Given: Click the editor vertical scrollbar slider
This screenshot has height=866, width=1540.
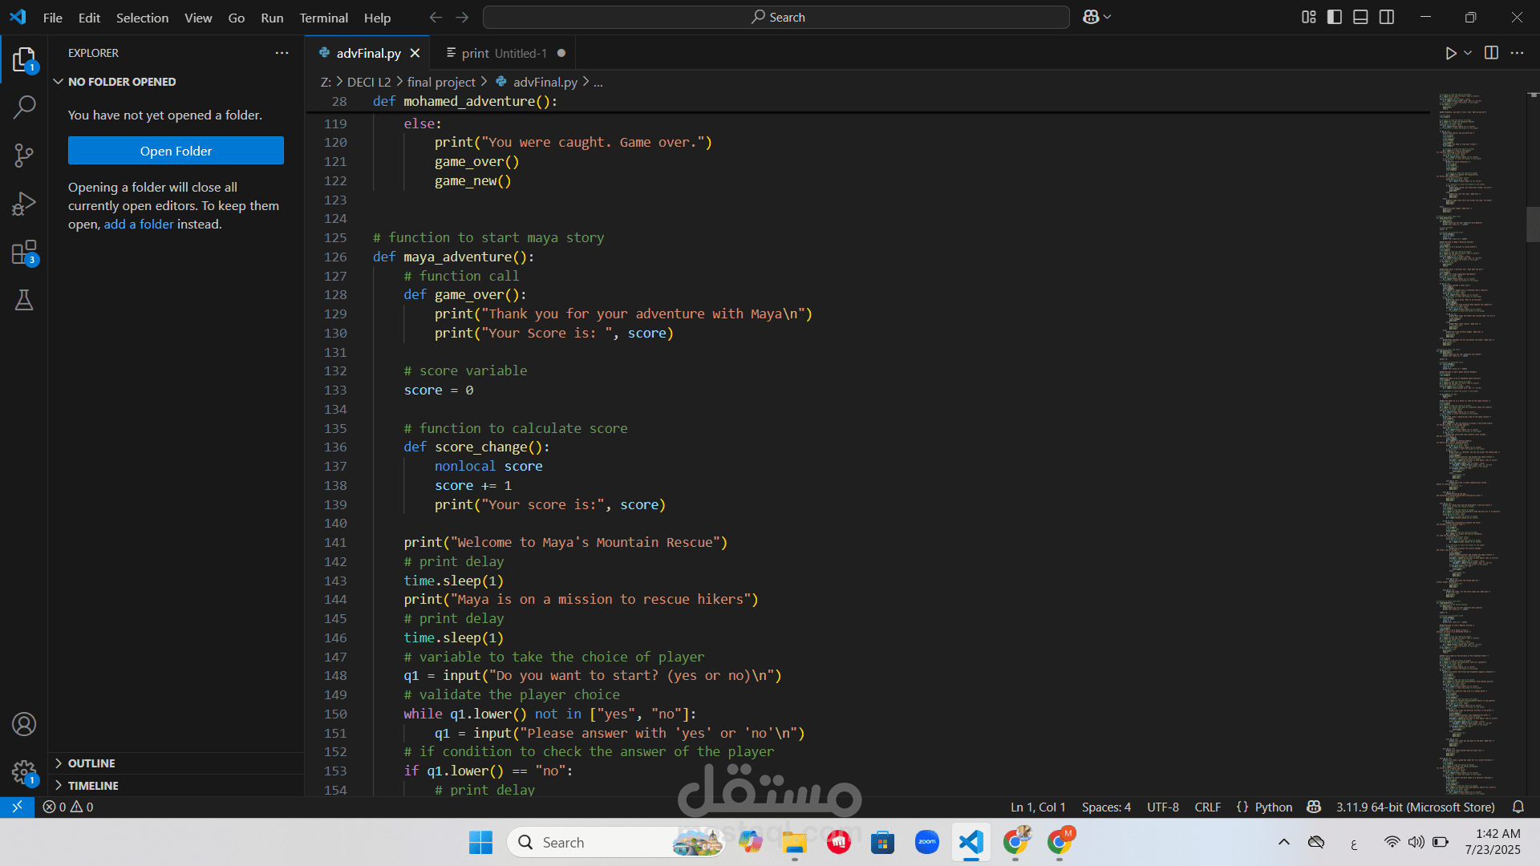Looking at the screenshot, I should coord(1532,225).
